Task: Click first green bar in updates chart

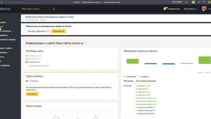Action: pyautogui.click(x=133, y=61)
